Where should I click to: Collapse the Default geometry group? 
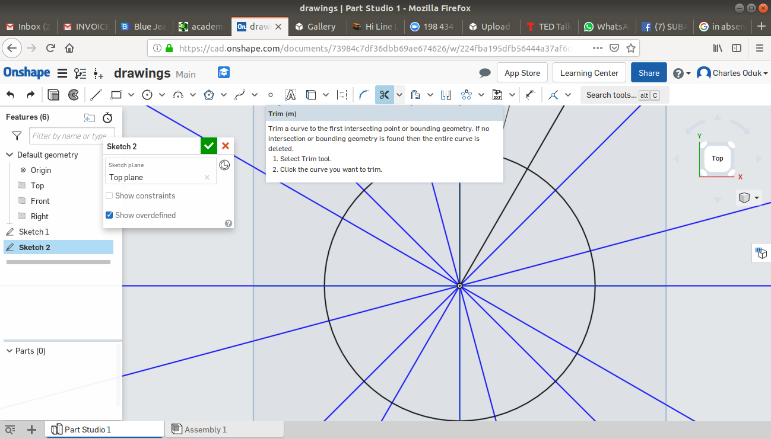pos(9,155)
